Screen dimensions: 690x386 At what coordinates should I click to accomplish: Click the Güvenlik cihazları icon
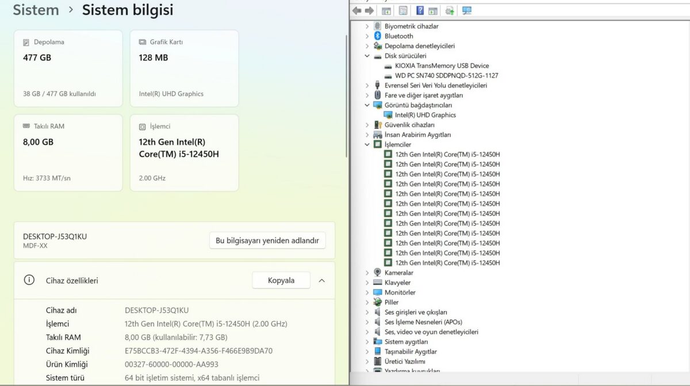[x=378, y=125]
